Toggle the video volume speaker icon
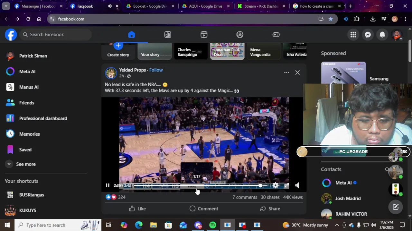This screenshot has height=231, width=412. 297,185
